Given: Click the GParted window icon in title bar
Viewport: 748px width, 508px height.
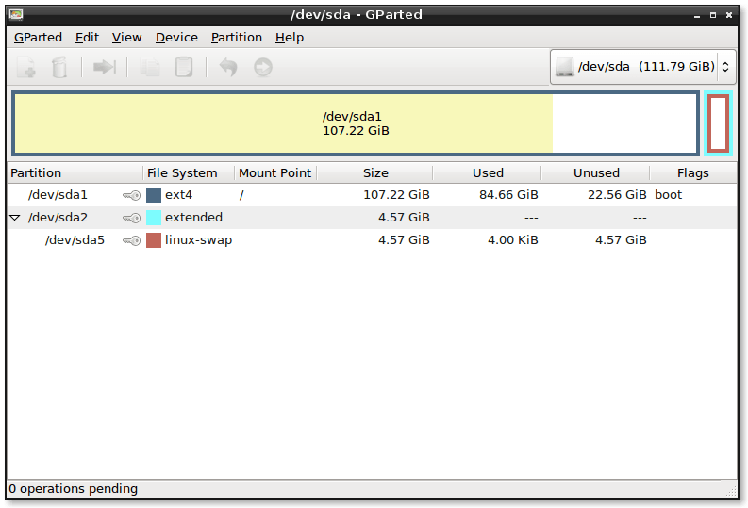Looking at the screenshot, I should (16, 15).
